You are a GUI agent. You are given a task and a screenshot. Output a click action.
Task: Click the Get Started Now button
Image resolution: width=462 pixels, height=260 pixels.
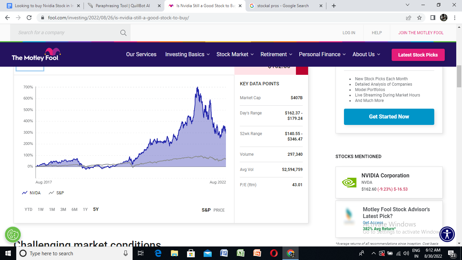(x=389, y=117)
